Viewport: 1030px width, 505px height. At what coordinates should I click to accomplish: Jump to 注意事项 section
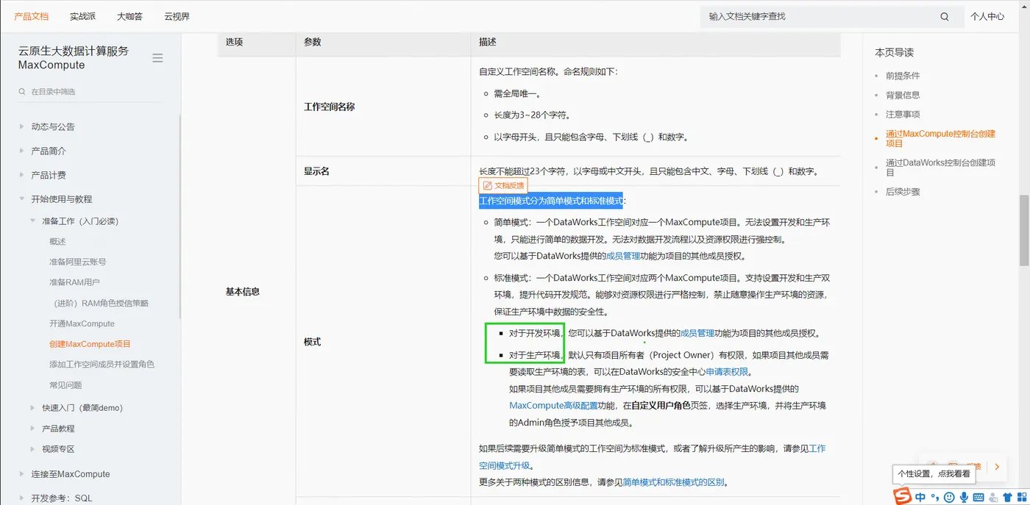coord(903,114)
